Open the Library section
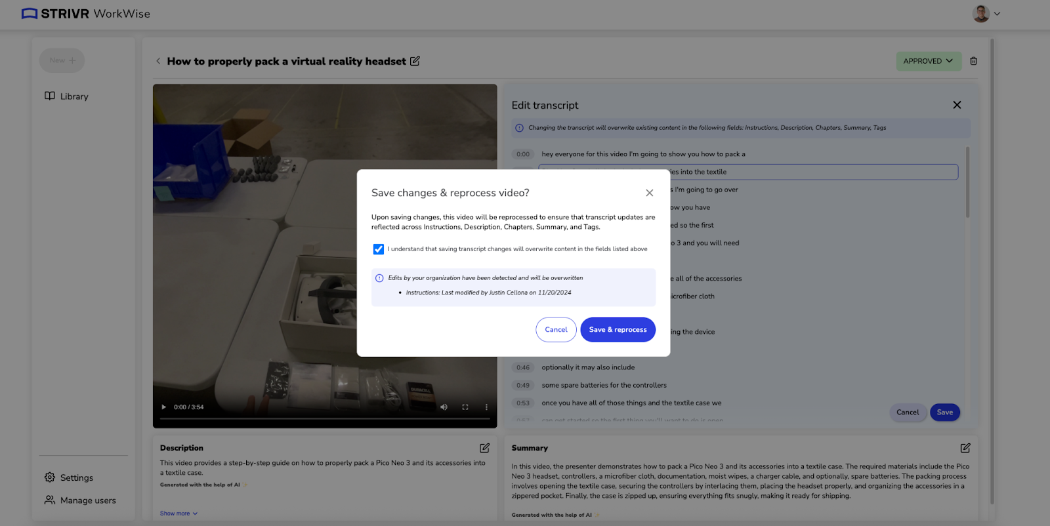This screenshot has height=526, width=1050. 66,96
